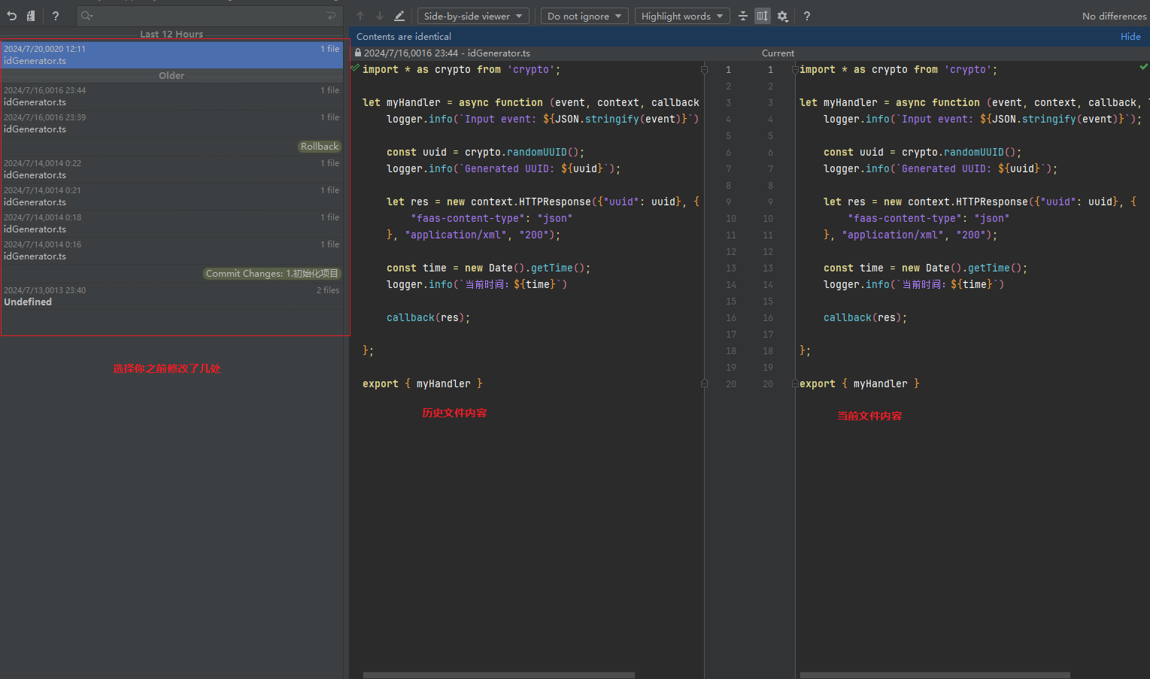Click the Revert icon in the history toolbar

11,16
